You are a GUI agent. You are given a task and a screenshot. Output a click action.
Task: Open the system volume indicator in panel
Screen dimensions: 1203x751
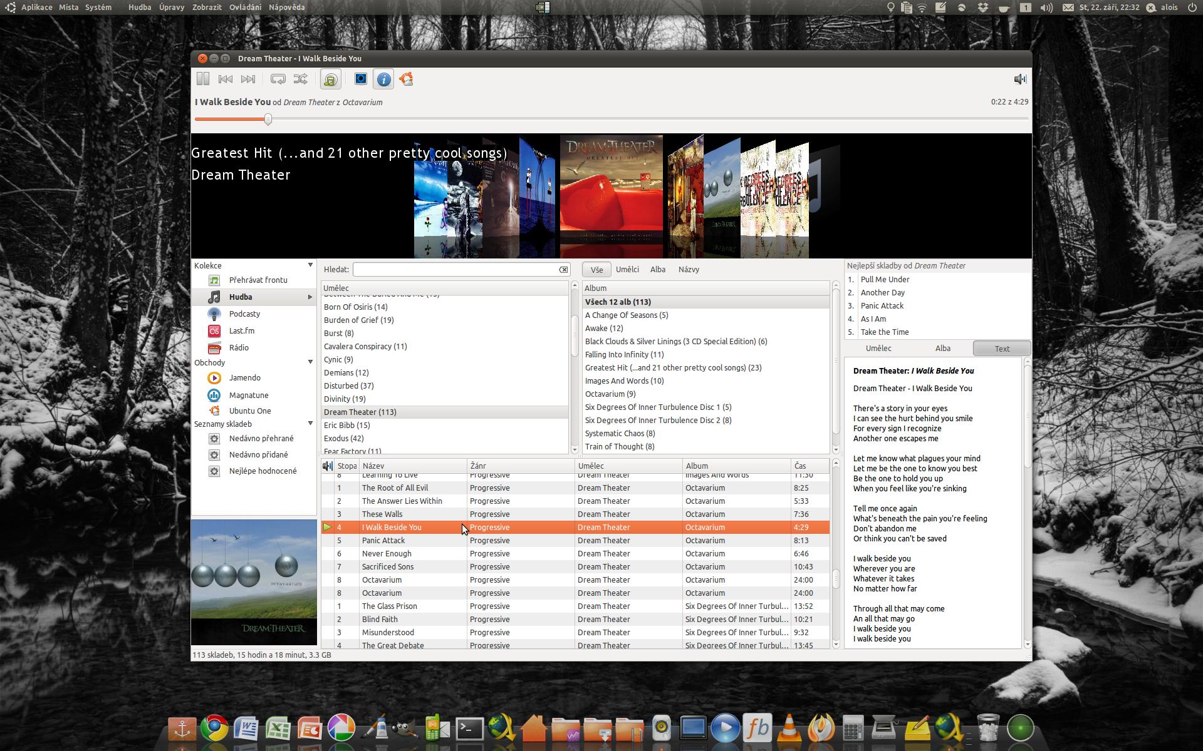(x=1046, y=8)
